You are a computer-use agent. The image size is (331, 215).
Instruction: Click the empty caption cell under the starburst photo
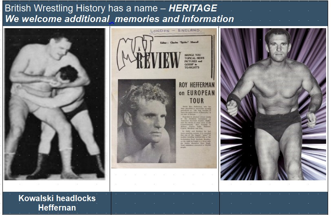[274, 203]
